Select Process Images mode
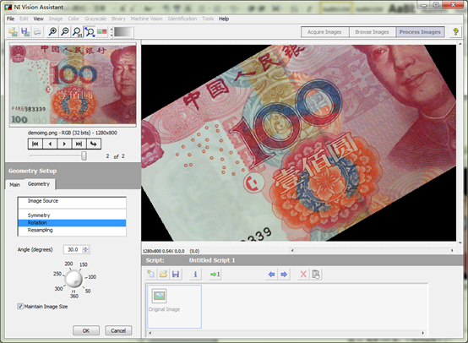This screenshot has height=343, width=468. click(x=420, y=32)
